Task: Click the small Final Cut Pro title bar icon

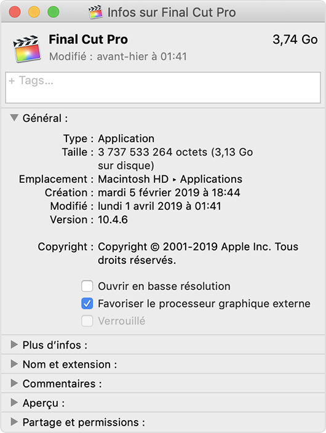Action: pos(95,12)
